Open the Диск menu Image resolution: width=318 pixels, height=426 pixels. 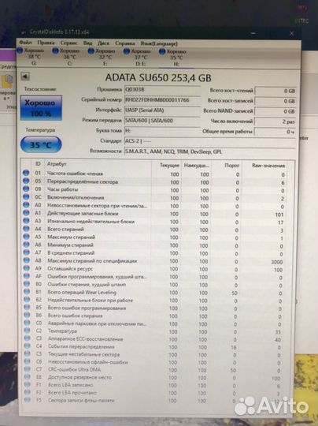click(x=103, y=43)
